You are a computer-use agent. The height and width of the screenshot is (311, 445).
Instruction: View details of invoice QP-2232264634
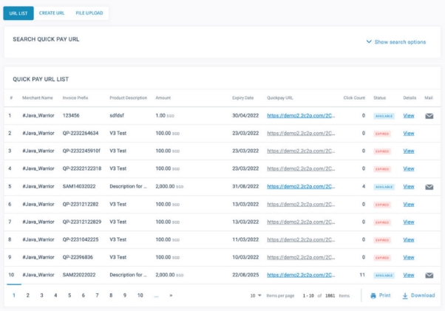[x=408, y=134]
